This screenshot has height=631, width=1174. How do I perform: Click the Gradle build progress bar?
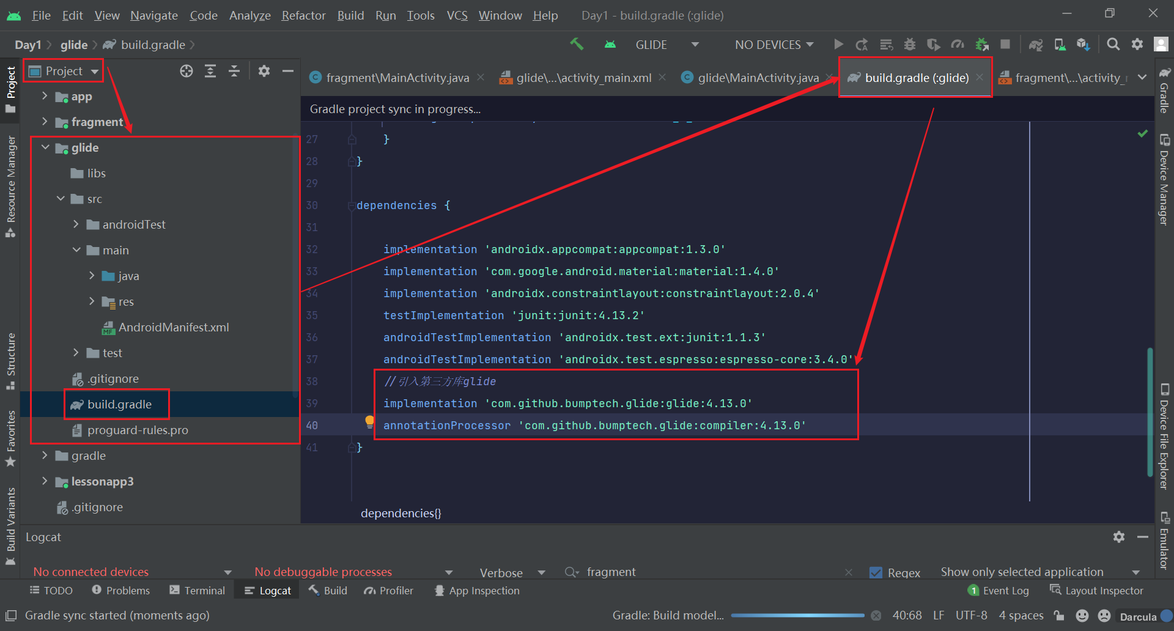pyautogui.click(x=797, y=615)
